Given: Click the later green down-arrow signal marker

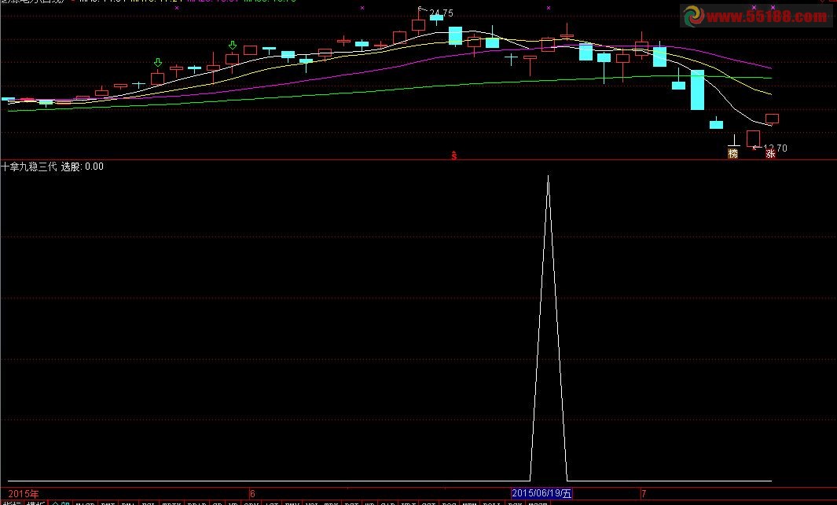Looking at the screenshot, I should [x=232, y=46].
